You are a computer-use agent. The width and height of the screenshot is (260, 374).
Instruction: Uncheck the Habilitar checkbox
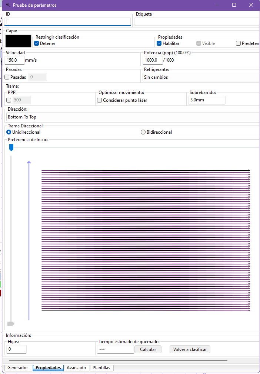[x=159, y=43]
